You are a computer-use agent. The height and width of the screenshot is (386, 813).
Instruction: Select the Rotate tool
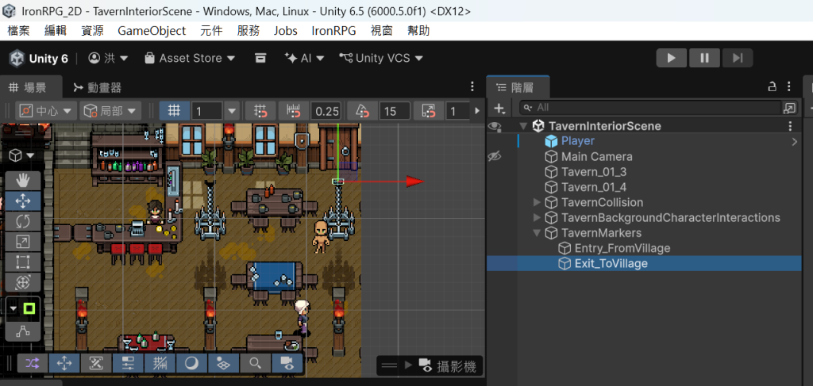(x=23, y=221)
